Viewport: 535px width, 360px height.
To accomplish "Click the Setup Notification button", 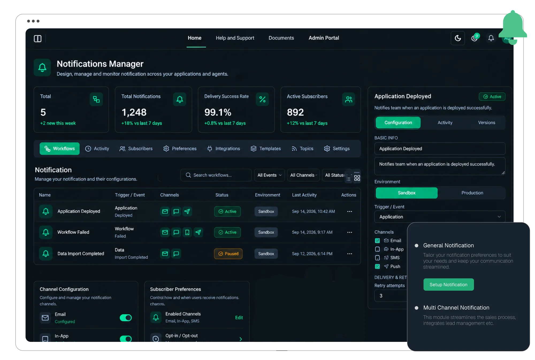I will pyautogui.click(x=448, y=285).
